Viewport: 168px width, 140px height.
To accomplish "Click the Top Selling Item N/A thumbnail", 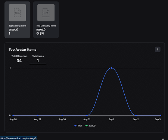I will coord(17,13).
